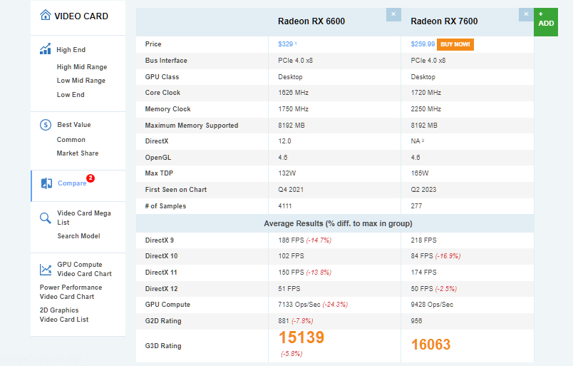Click the Compare cards icon
Screen dimensions: 573x366
(46, 183)
